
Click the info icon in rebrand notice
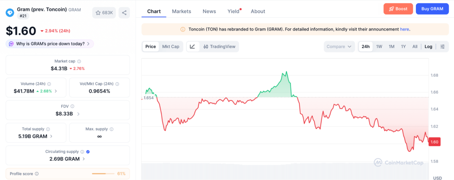(x=183, y=29)
